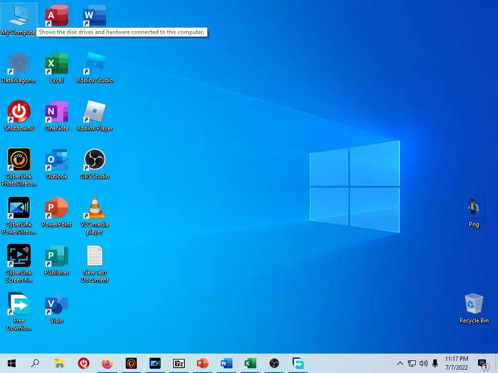Screen dimensions: 498x373
Task: Open the clock showing 11:17 PM
Action: tap(456, 363)
